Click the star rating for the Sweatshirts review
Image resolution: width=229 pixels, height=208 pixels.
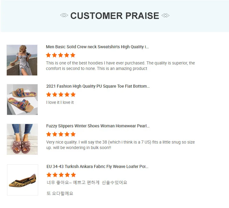tap(60, 55)
